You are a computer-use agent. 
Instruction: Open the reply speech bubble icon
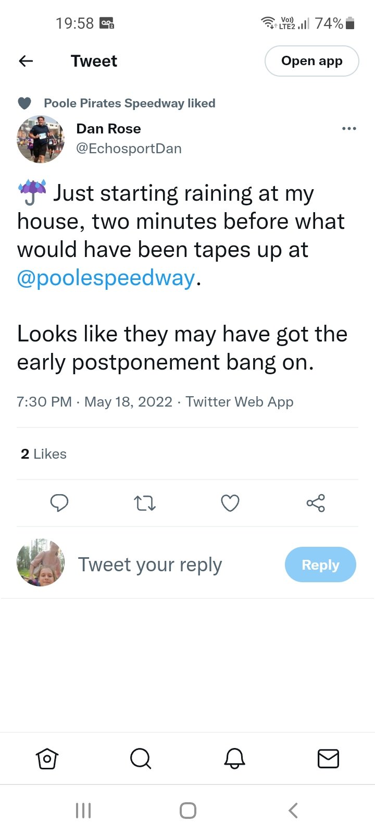[x=59, y=503]
